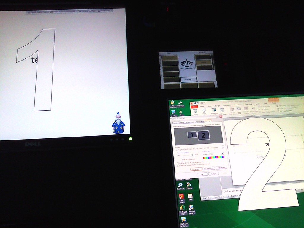304x228 pixels.
Task: Click the screen resolution slider handle
Action: pyautogui.click(x=192, y=155)
